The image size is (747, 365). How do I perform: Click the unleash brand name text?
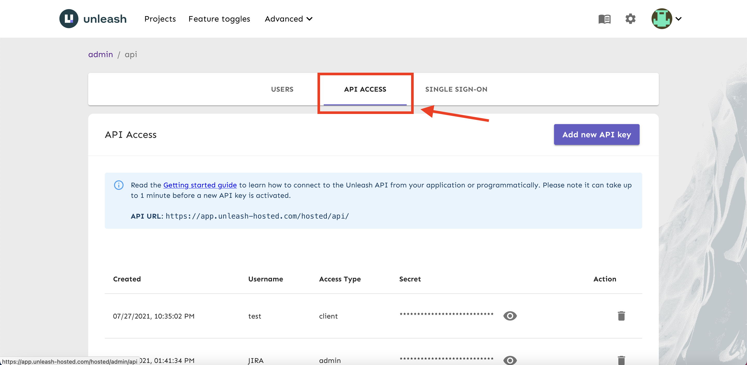click(x=105, y=19)
